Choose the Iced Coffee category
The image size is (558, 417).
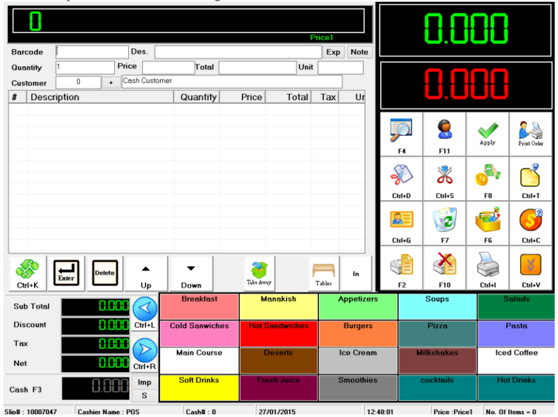click(516, 361)
